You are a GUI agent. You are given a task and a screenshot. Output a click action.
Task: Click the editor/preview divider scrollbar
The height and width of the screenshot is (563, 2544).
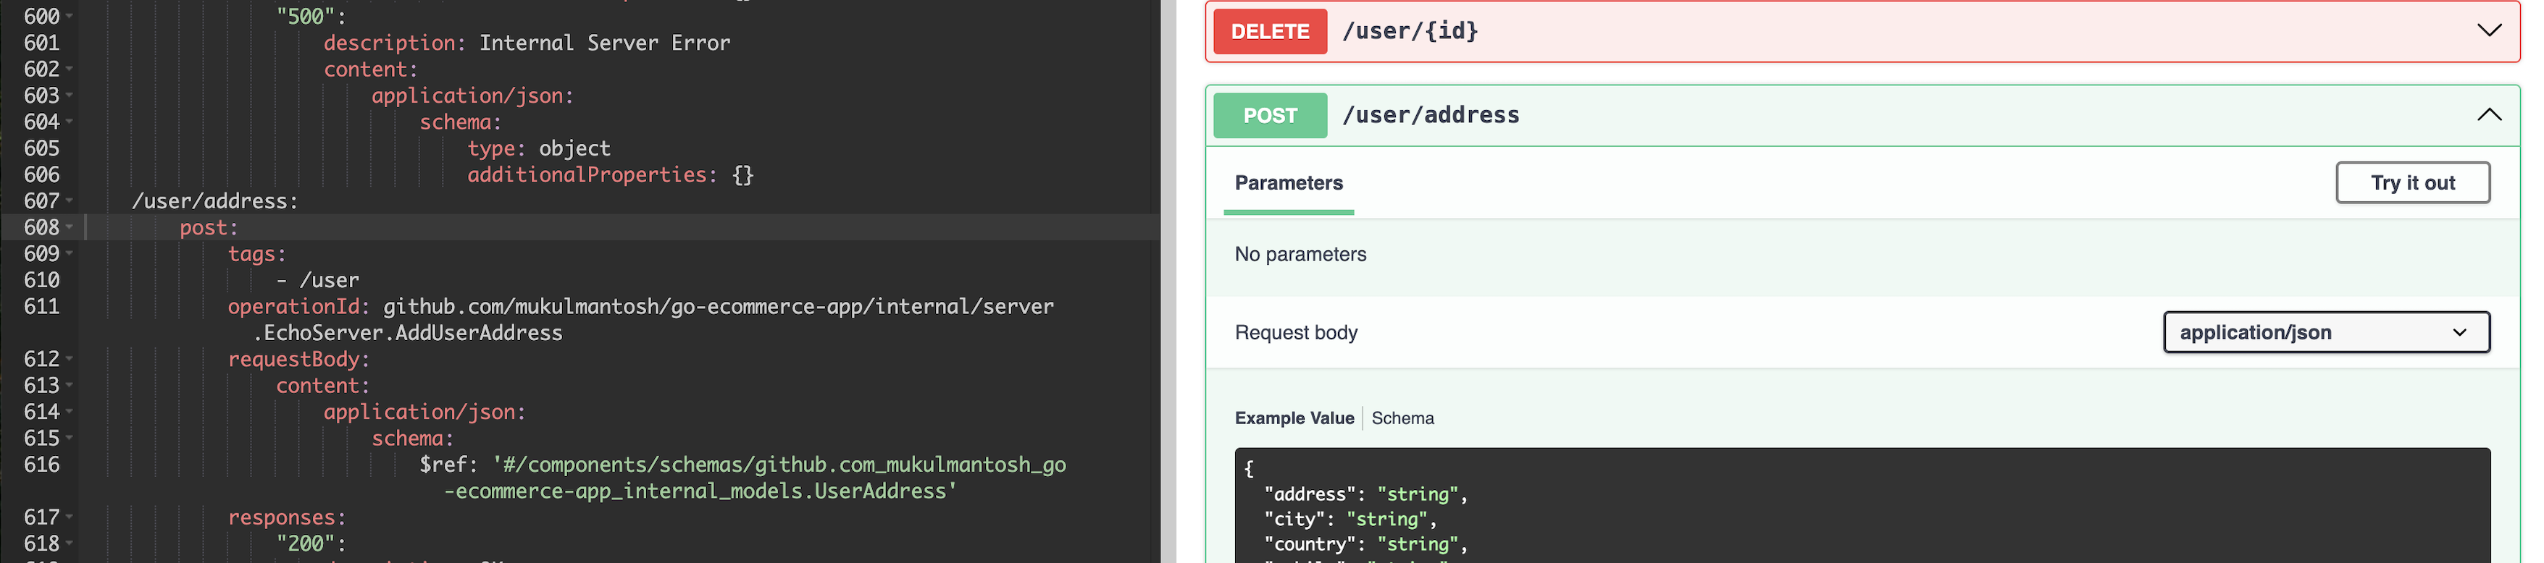(1168, 281)
